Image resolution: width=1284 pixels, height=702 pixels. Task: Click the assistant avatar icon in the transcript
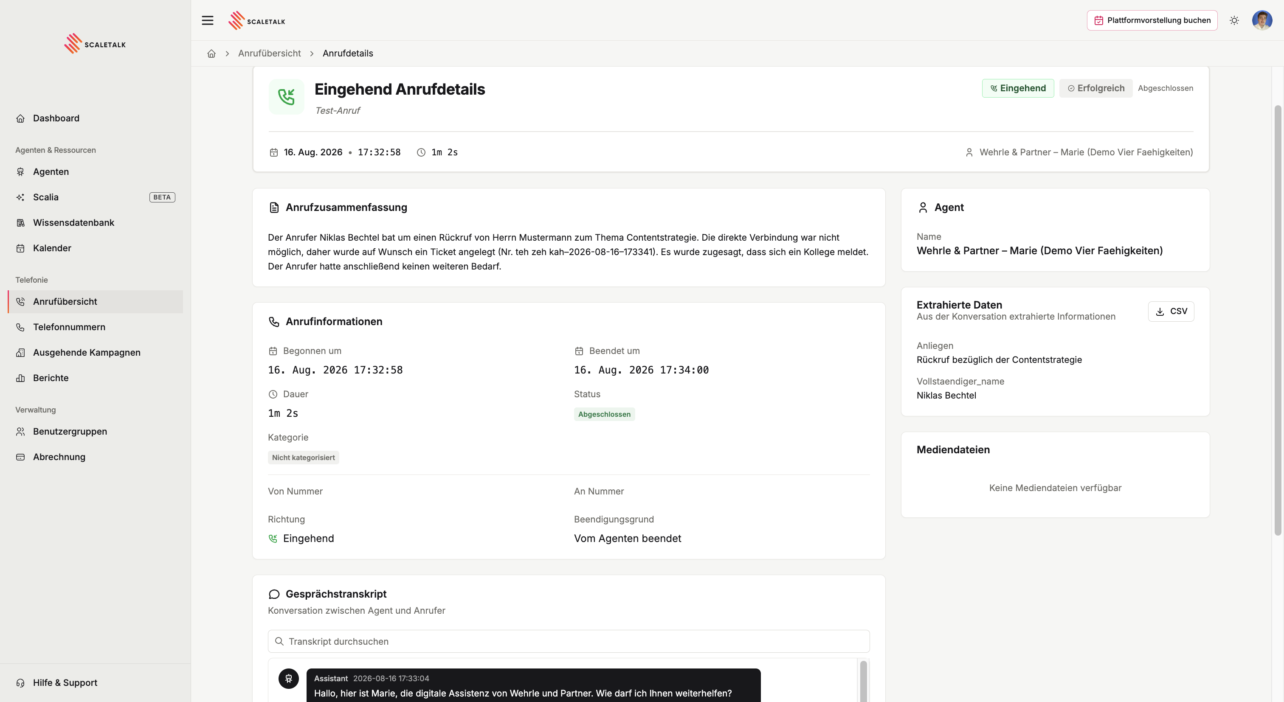pos(289,679)
